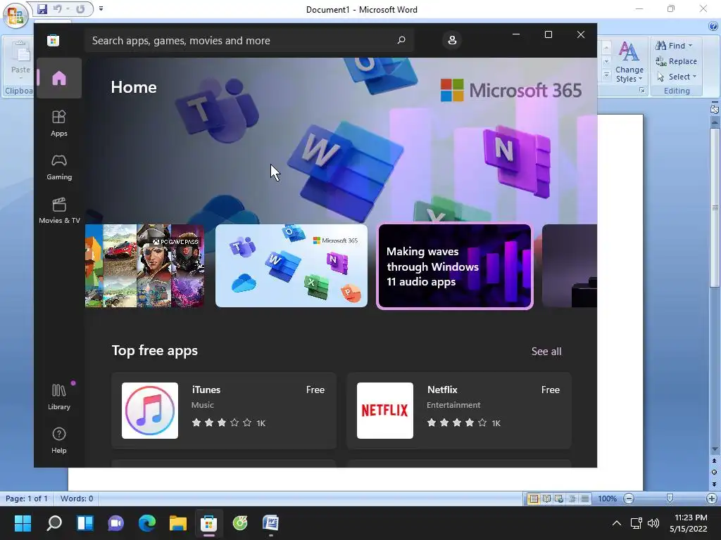Zoom in with the plus button
Viewport: 721px width, 540px height.
coord(711,499)
